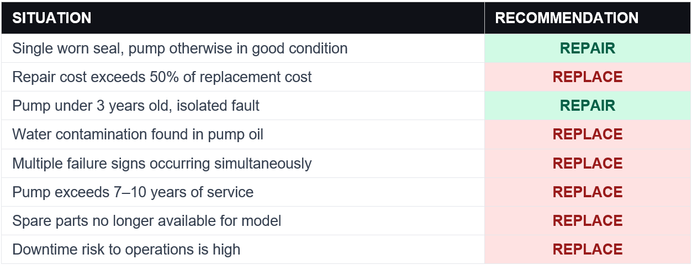The height and width of the screenshot is (265, 692).
Task: Click REPLACE for downtime risk row
Action: [x=588, y=250]
